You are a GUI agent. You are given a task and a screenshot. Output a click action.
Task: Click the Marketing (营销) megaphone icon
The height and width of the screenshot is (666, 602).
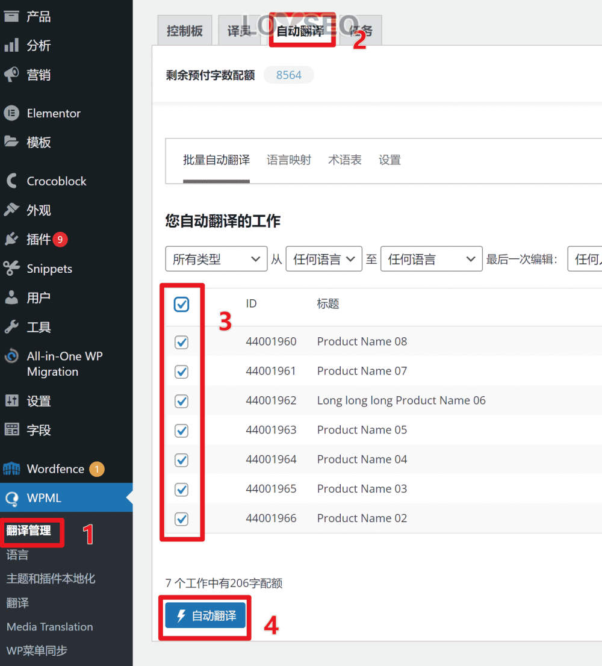(x=11, y=74)
